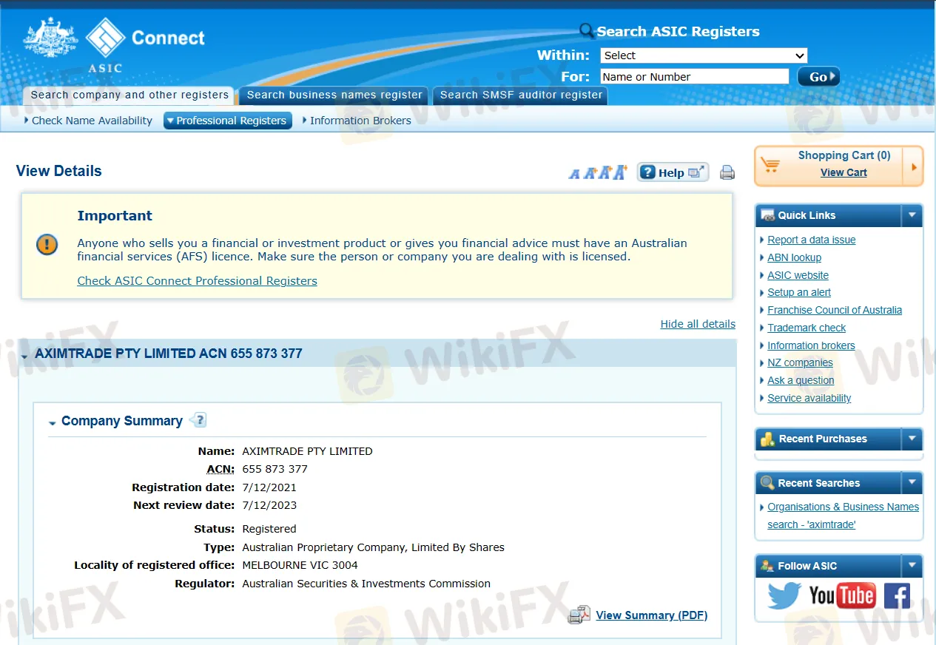Collapse the Quick Links panel
Image resolution: width=936 pixels, height=645 pixels.
tap(912, 215)
